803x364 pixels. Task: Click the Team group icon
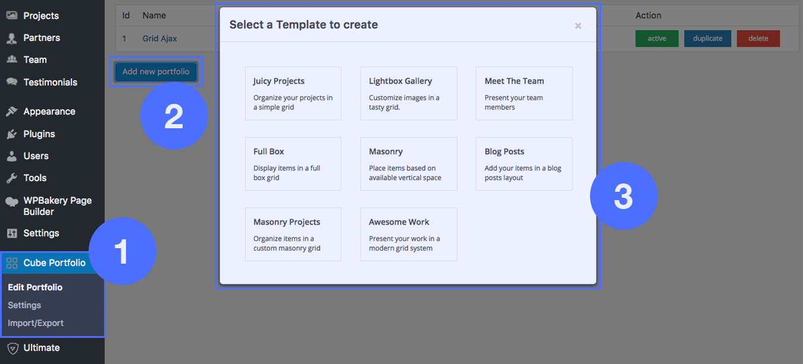(11, 59)
